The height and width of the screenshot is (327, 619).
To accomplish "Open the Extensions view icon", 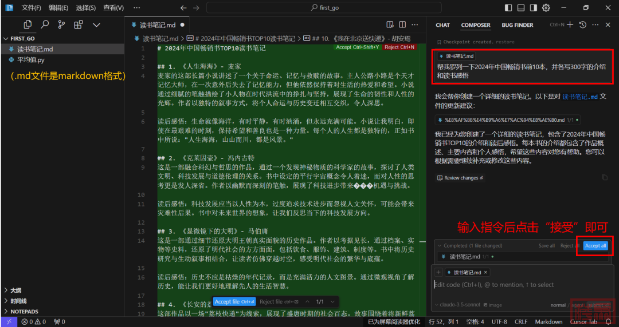I will point(79,25).
